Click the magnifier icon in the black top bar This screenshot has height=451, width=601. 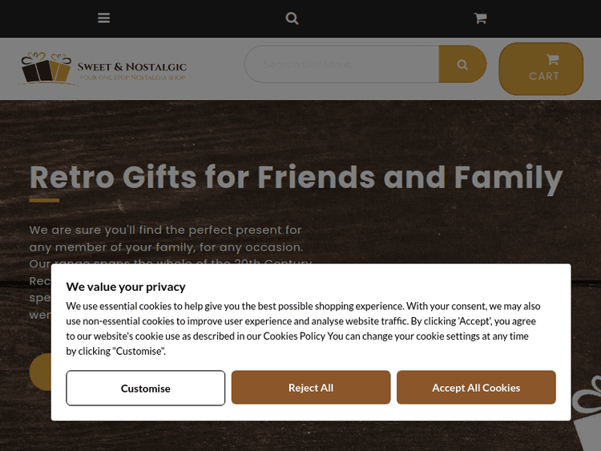292,18
